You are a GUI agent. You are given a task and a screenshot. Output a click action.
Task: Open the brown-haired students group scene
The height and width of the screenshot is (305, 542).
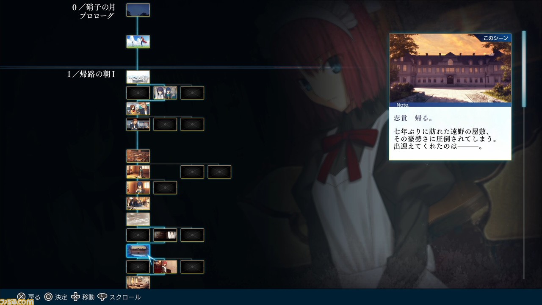pos(138,108)
